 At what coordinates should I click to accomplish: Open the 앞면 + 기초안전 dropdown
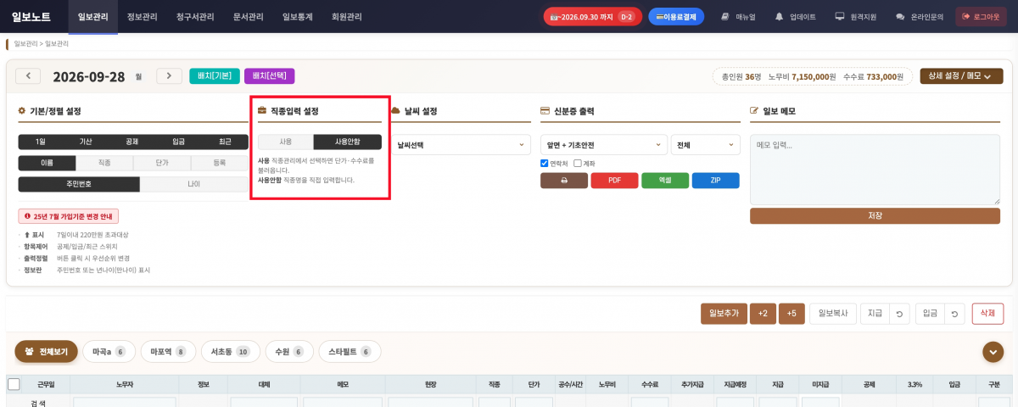[x=603, y=145]
